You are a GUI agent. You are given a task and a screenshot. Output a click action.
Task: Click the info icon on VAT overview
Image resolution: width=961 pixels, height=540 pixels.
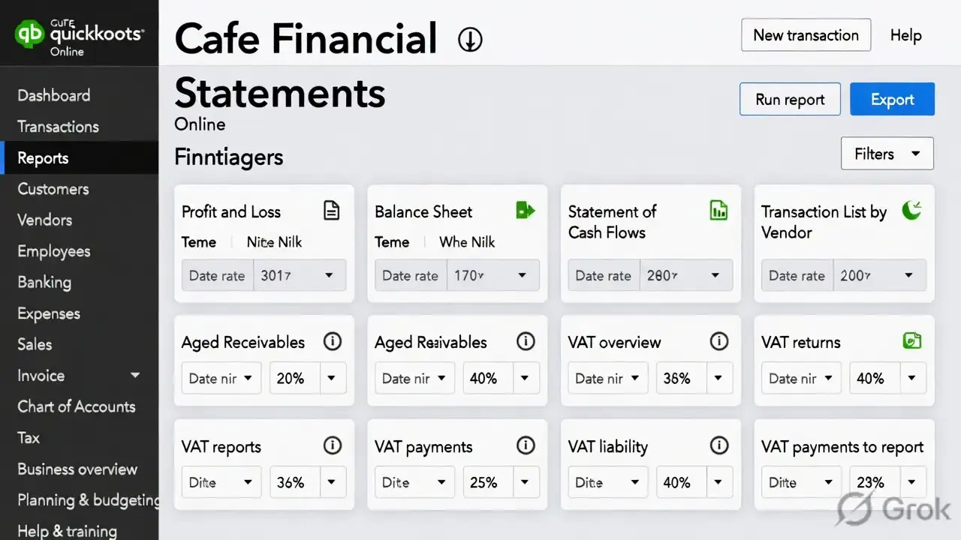719,342
